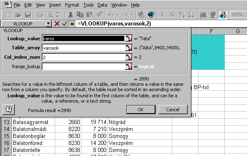This screenshot has width=247, height=156.
Task: Click the Undo arrow icon
Action: (x=111, y=15)
